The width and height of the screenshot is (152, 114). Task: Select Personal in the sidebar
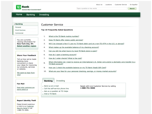point(18,27)
